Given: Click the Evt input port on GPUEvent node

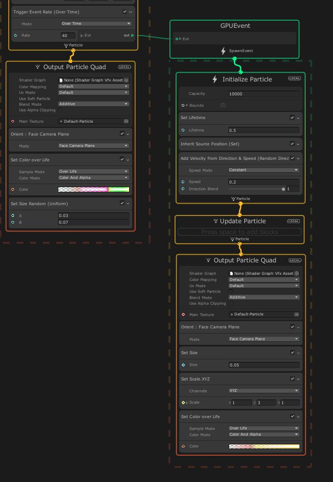Looking at the screenshot, I should [177, 39].
